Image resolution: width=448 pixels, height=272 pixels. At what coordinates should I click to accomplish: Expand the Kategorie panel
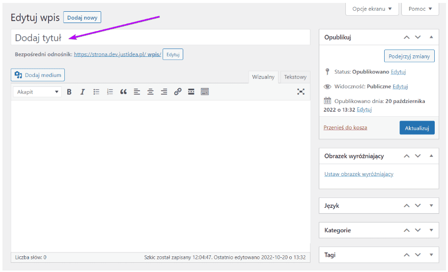(431, 230)
